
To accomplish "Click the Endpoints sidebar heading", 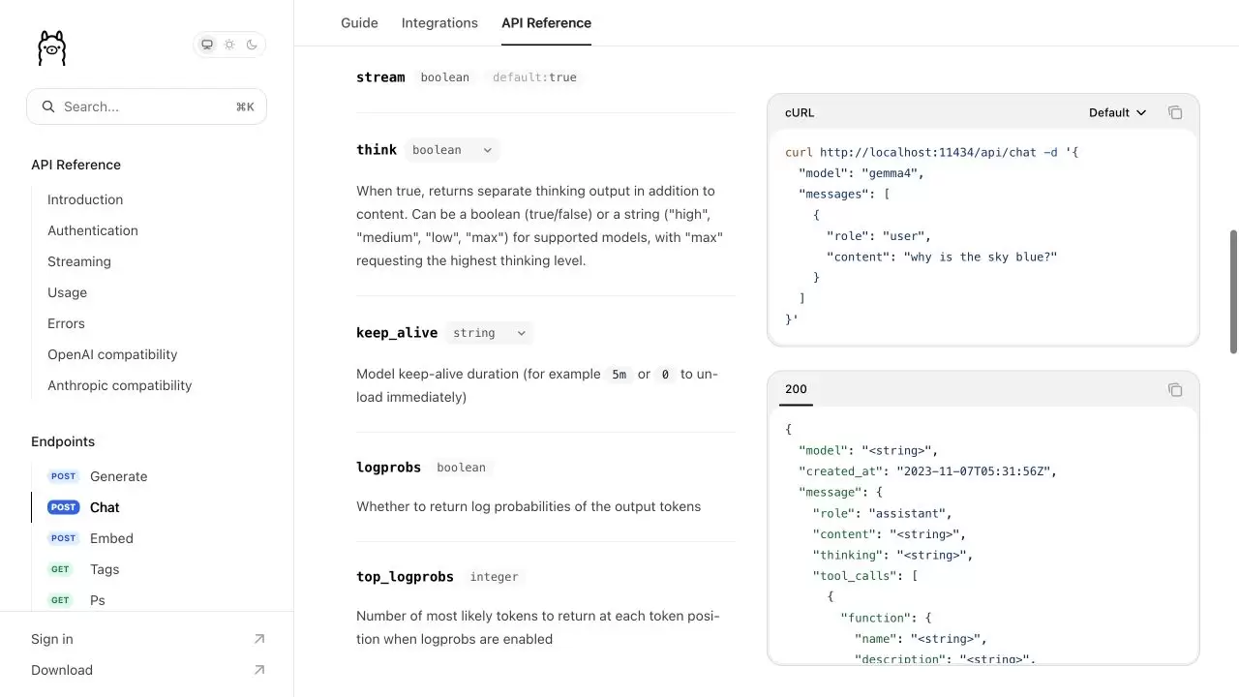I will pos(63,441).
